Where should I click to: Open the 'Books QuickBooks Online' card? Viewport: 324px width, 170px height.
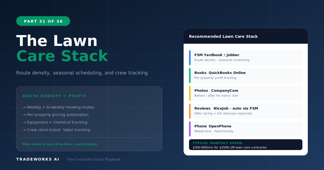(x=246, y=75)
